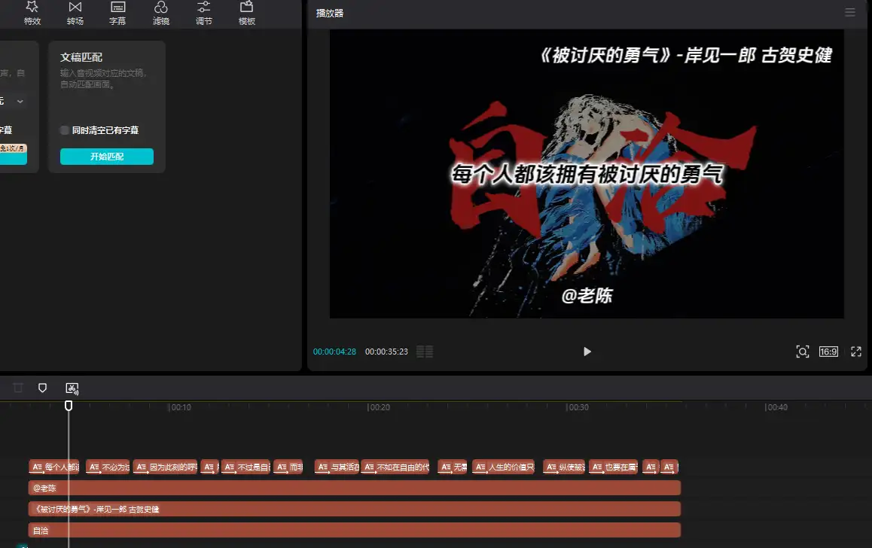Open the 调节 adjustment panel
Image resolution: width=872 pixels, height=548 pixels.
pos(203,13)
